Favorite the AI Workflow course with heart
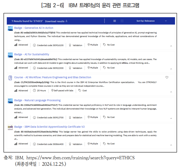This screenshot has width=180, height=168. click(x=167, y=77)
